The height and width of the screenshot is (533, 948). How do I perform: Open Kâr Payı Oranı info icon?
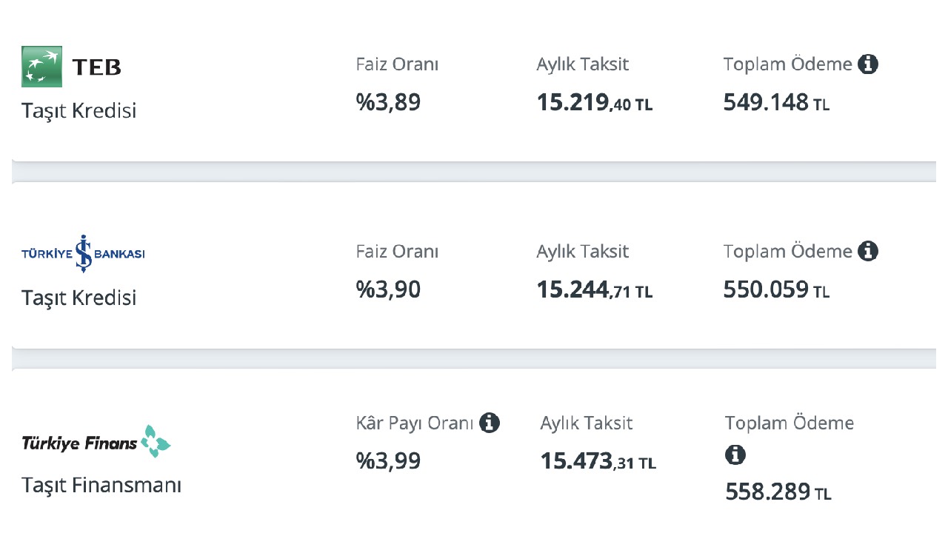tap(490, 423)
